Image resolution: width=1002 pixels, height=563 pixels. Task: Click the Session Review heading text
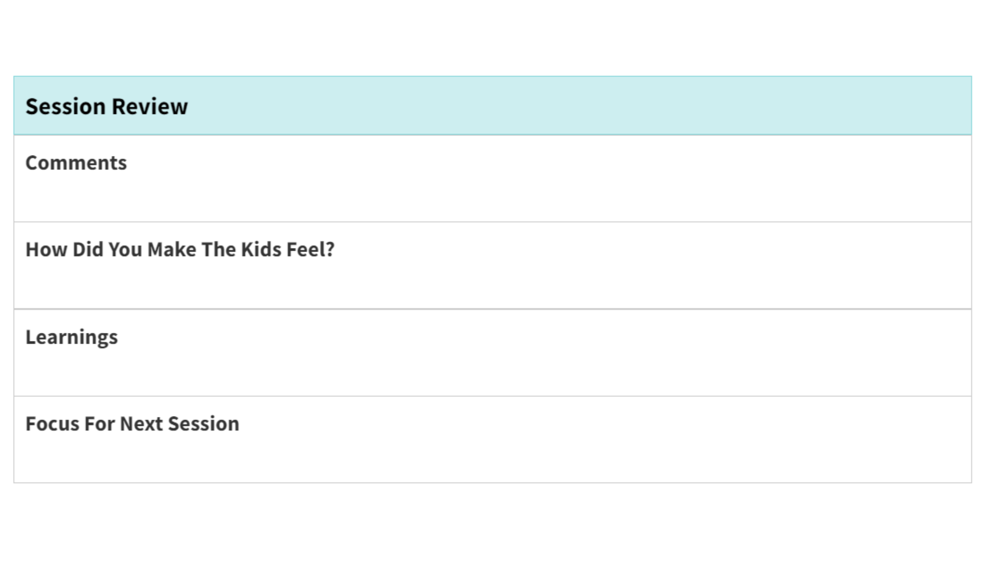(x=106, y=106)
